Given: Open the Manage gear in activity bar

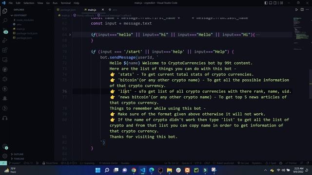Looking at the screenshot, I should (5, 156).
